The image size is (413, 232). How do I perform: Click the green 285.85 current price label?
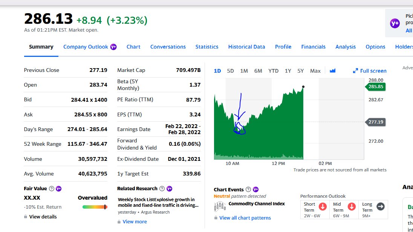point(375,87)
